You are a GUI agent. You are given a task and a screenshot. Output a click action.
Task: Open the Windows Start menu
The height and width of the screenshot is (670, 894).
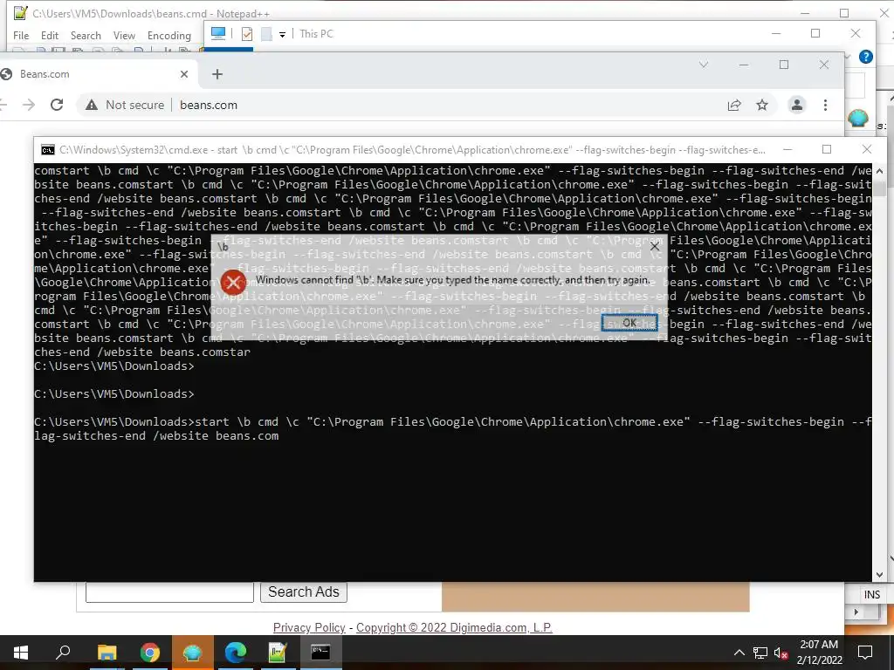pyautogui.click(x=21, y=653)
